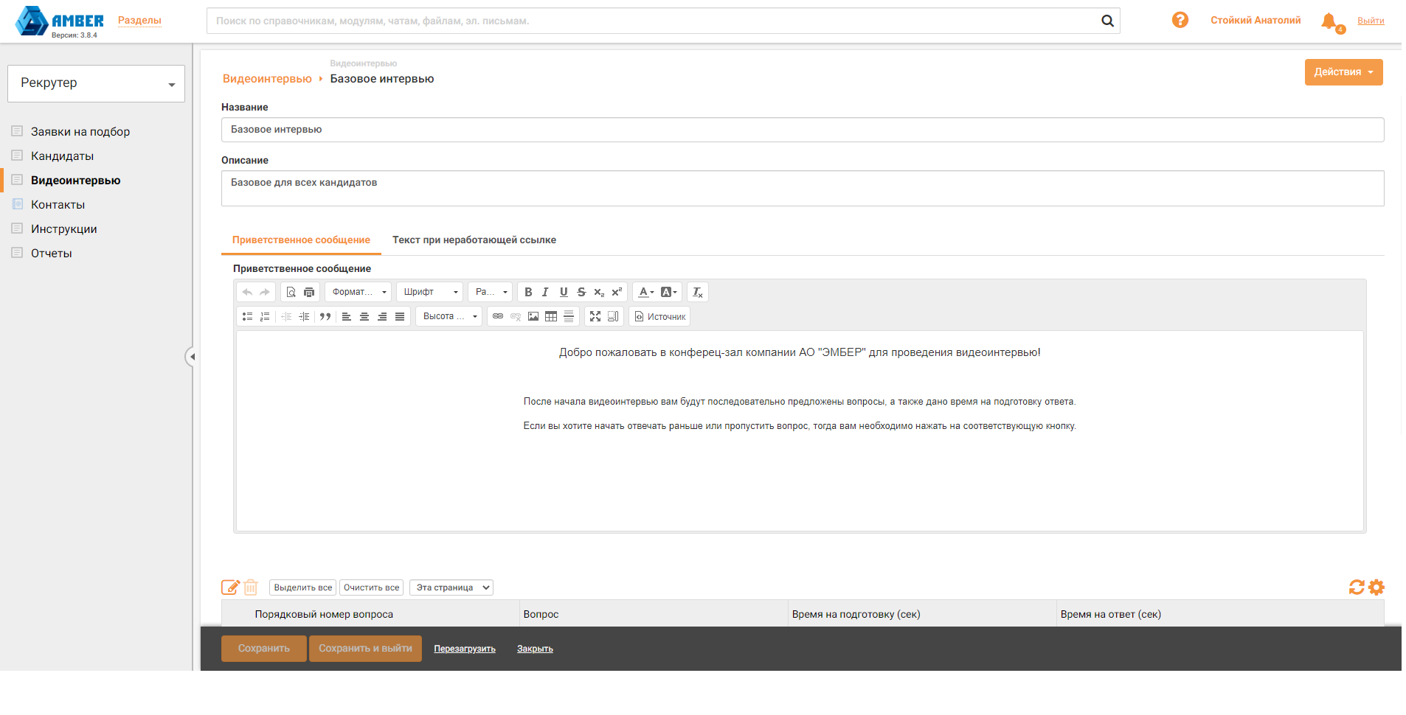The image size is (1406, 715).
Task: Apply strikethrough formatting
Action: pyautogui.click(x=581, y=293)
